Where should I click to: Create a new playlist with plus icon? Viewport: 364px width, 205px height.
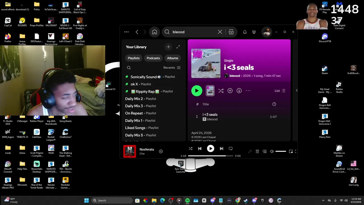168,47
